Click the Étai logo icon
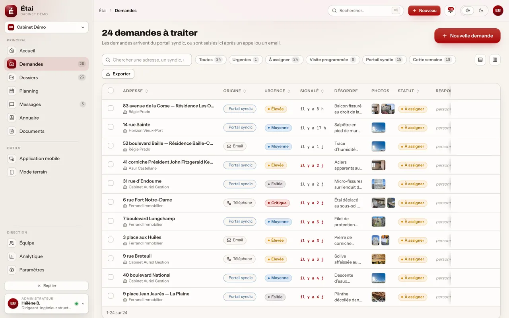This screenshot has height=318, width=509. point(11,11)
